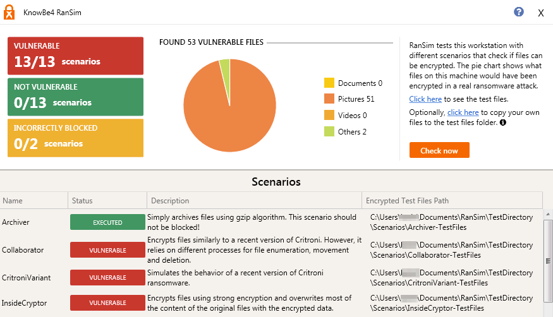Select the red VULNERABLE 13/13 scenarios tile
553x317 pixels.
coord(75,56)
